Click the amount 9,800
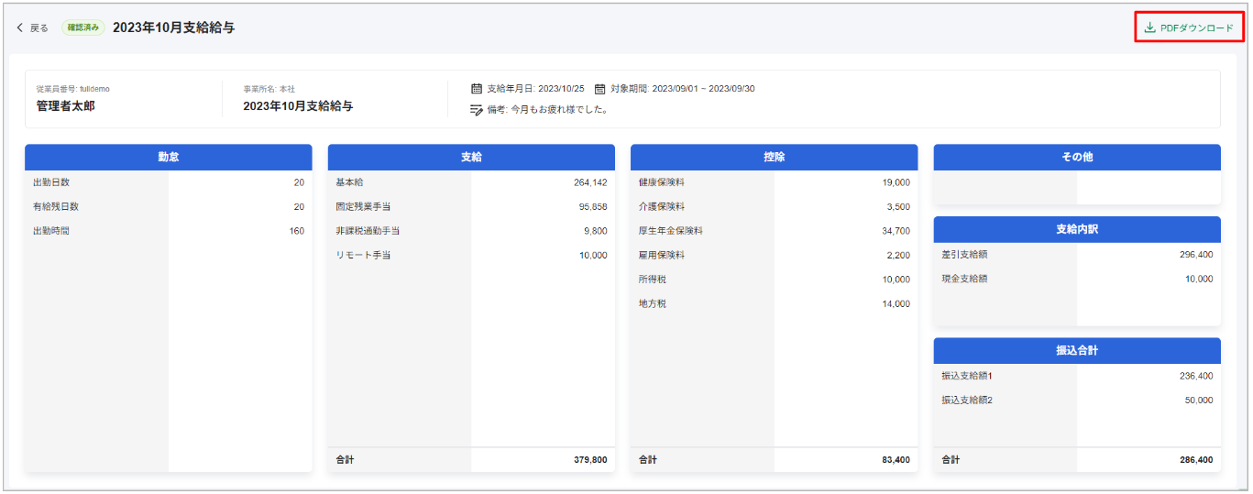The height and width of the screenshot is (494, 1253). tap(596, 231)
